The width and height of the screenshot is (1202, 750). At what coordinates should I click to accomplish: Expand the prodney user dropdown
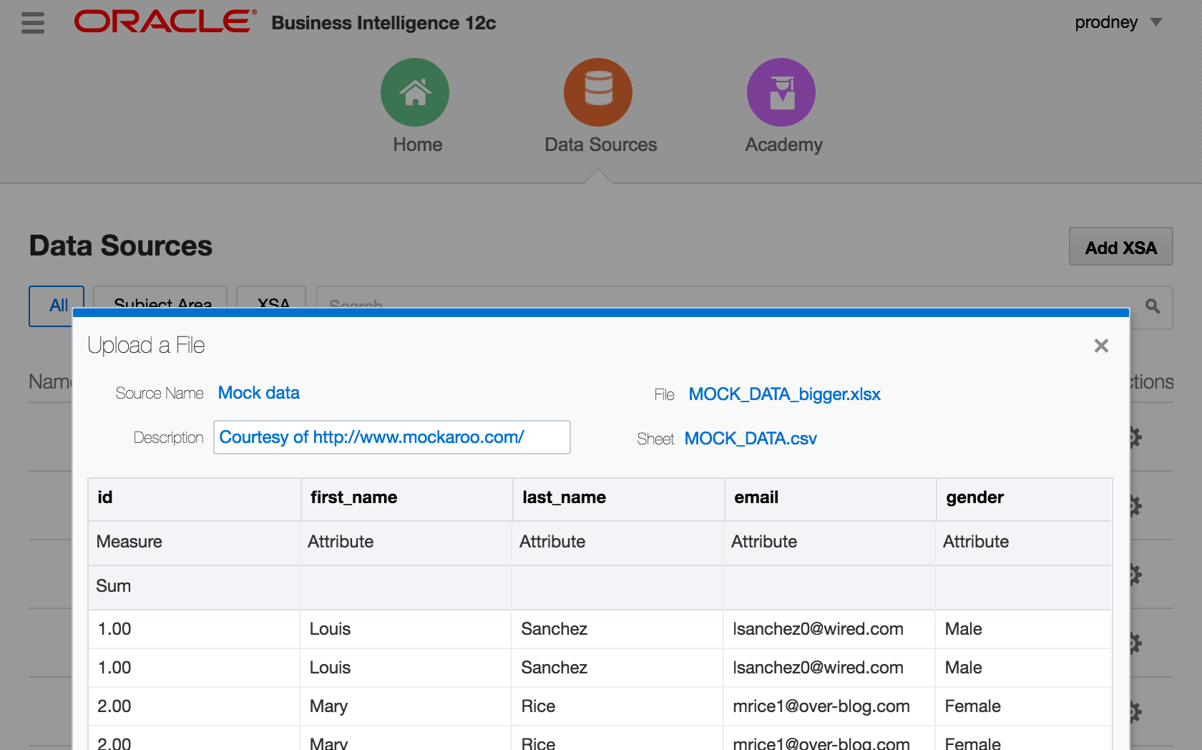tap(1155, 23)
